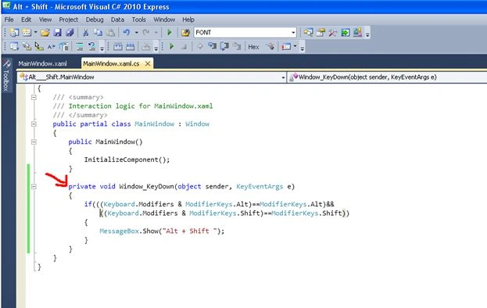Click the Display Quick Info icon
Screen dimensions: 487x308
point(39,47)
